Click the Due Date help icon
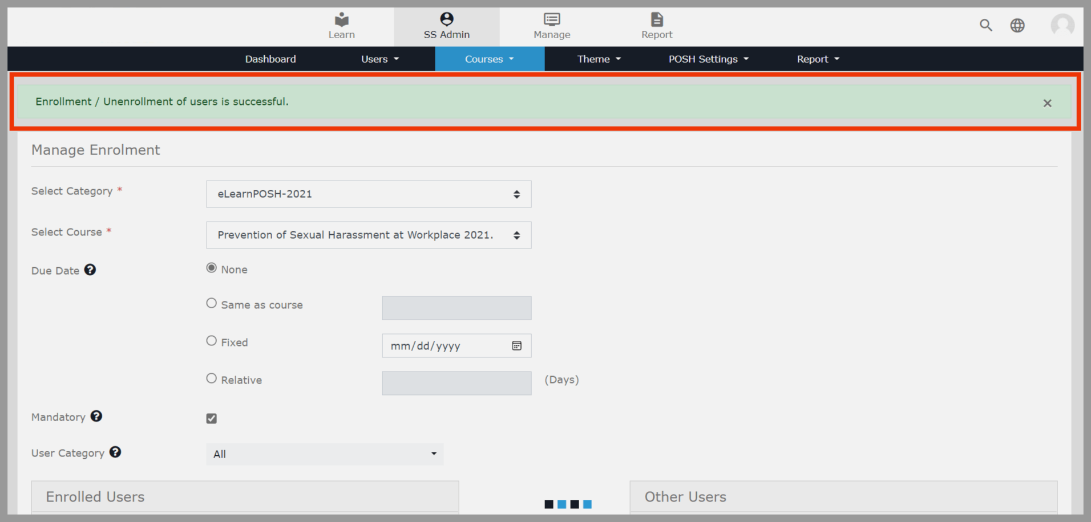 pyautogui.click(x=90, y=270)
